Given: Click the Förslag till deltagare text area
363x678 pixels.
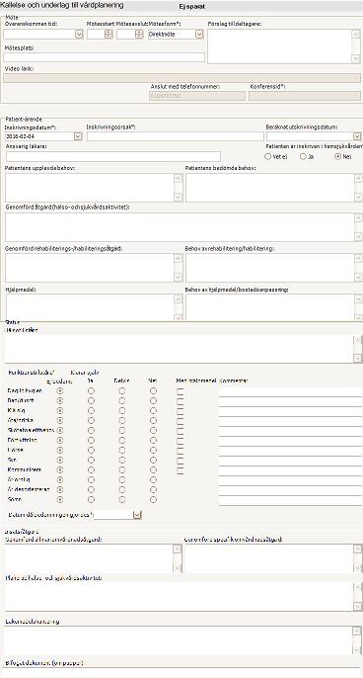Looking at the screenshot, I should [280, 46].
